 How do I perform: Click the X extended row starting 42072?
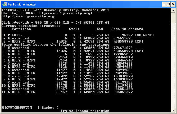tap(70, 76)
